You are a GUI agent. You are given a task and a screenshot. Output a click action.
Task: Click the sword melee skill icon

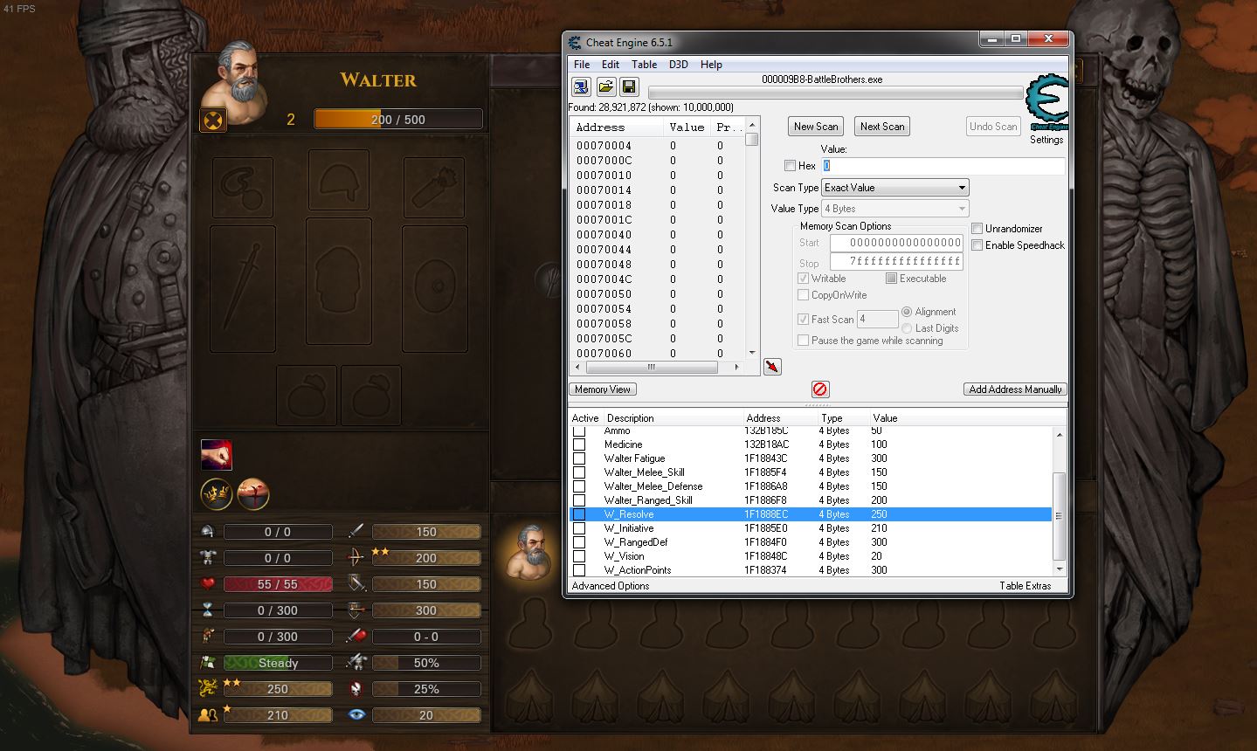click(356, 531)
